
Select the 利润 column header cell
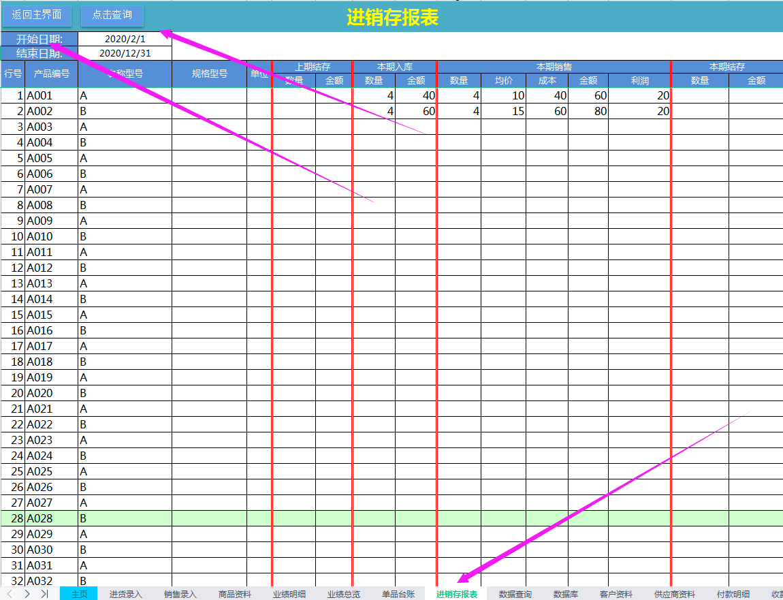pos(639,80)
